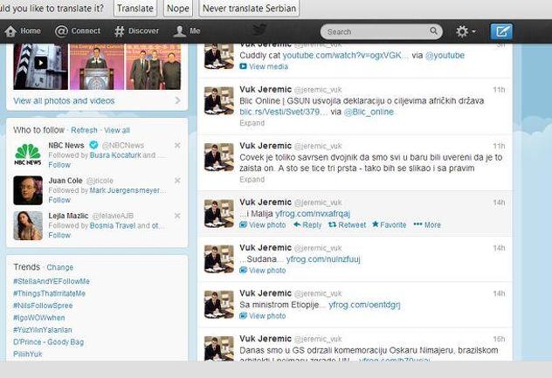Open the Me profile tab
552x378 pixels.
pyautogui.click(x=187, y=31)
